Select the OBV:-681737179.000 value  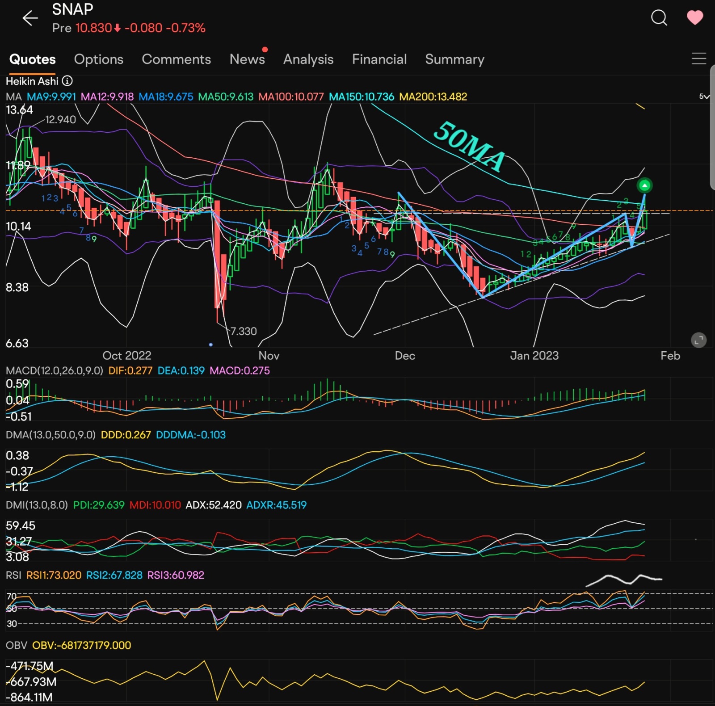tap(82, 646)
